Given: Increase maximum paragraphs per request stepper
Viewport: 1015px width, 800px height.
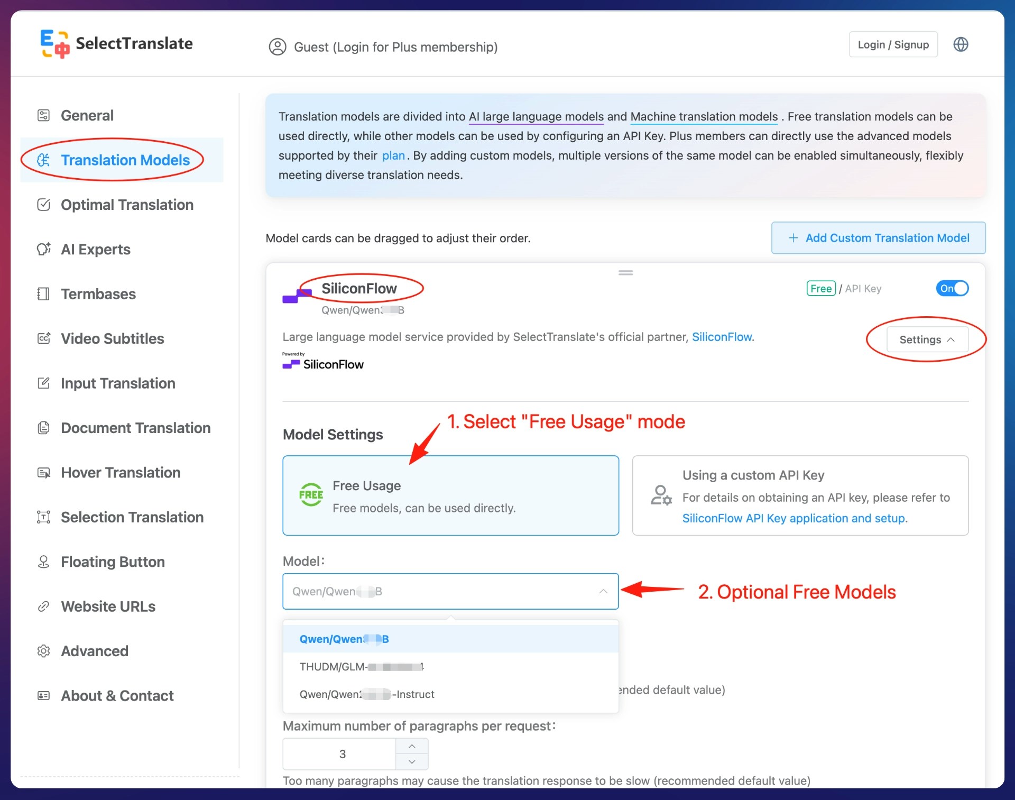Looking at the screenshot, I should [412, 746].
